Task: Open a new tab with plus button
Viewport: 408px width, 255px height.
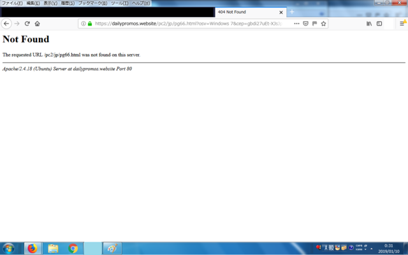Action: (x=292, y=12)
